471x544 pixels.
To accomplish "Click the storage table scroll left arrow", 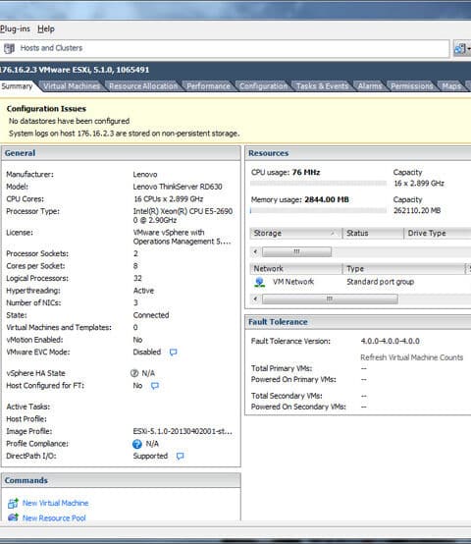I will pyautogui.click(x=255, y=251).
